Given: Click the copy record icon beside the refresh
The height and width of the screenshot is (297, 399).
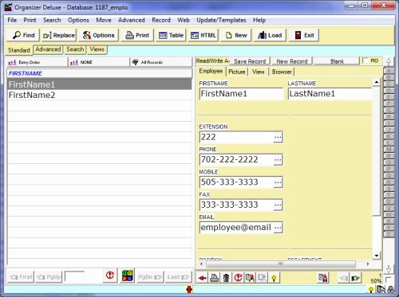Looking at the screenshot, I should coord(250,278).
